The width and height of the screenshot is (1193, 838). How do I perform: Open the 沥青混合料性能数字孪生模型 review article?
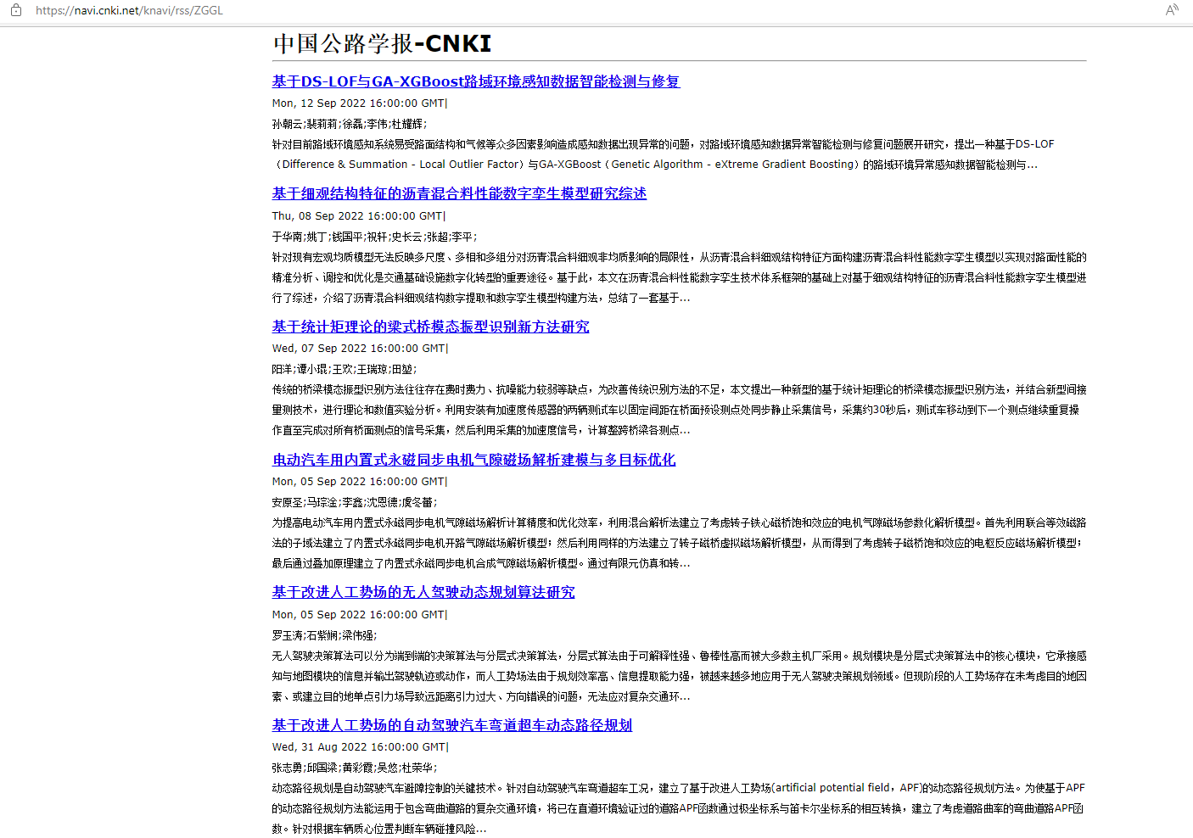(x=459, y=193)
